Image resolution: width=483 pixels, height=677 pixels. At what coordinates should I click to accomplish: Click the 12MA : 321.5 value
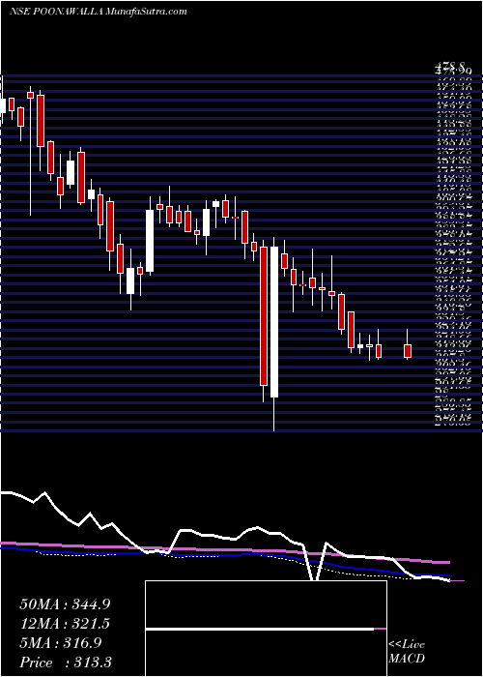tap(65, 624)
